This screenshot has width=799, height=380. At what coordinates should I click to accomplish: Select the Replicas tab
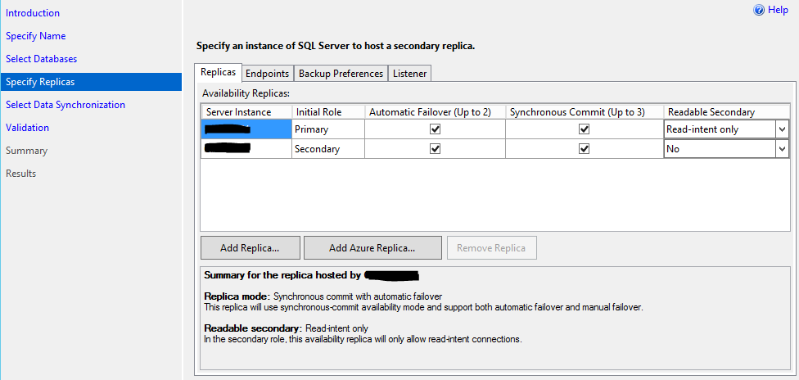point(219,73)
